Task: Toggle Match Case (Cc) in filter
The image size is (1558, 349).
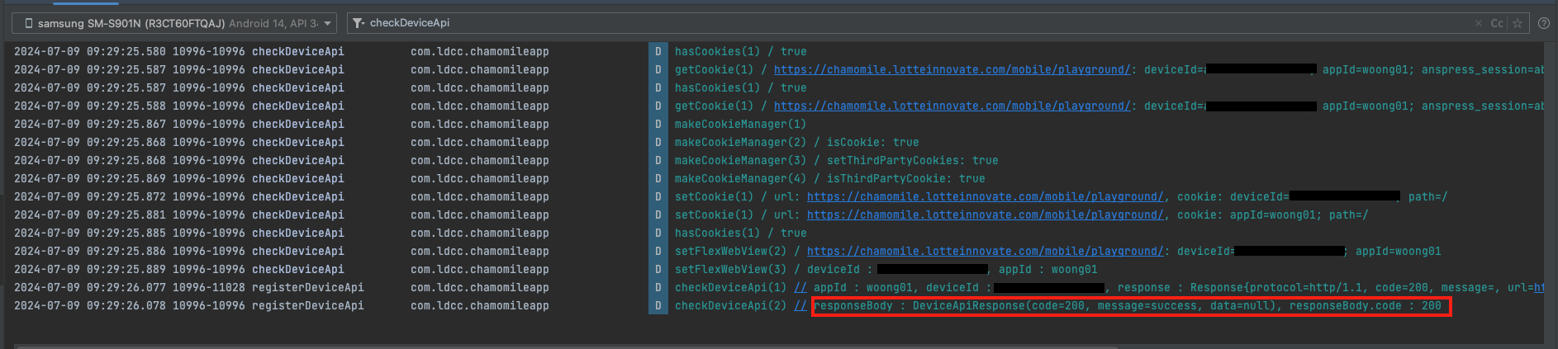Action: click(1496, 23)
